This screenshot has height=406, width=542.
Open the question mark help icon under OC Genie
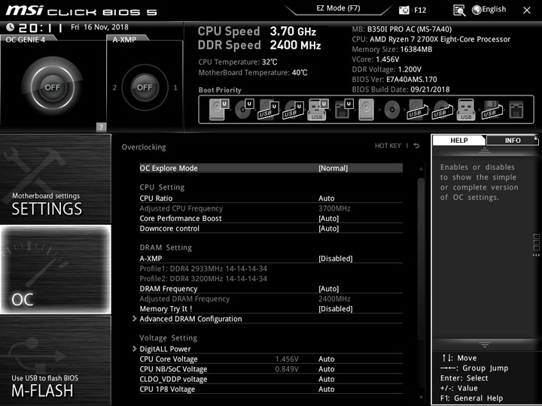(x=101, y=127)
